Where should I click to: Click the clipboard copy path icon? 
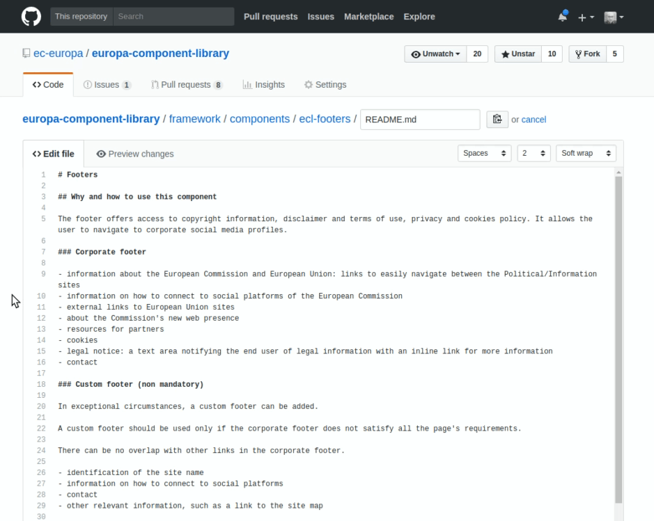(497, 120)
